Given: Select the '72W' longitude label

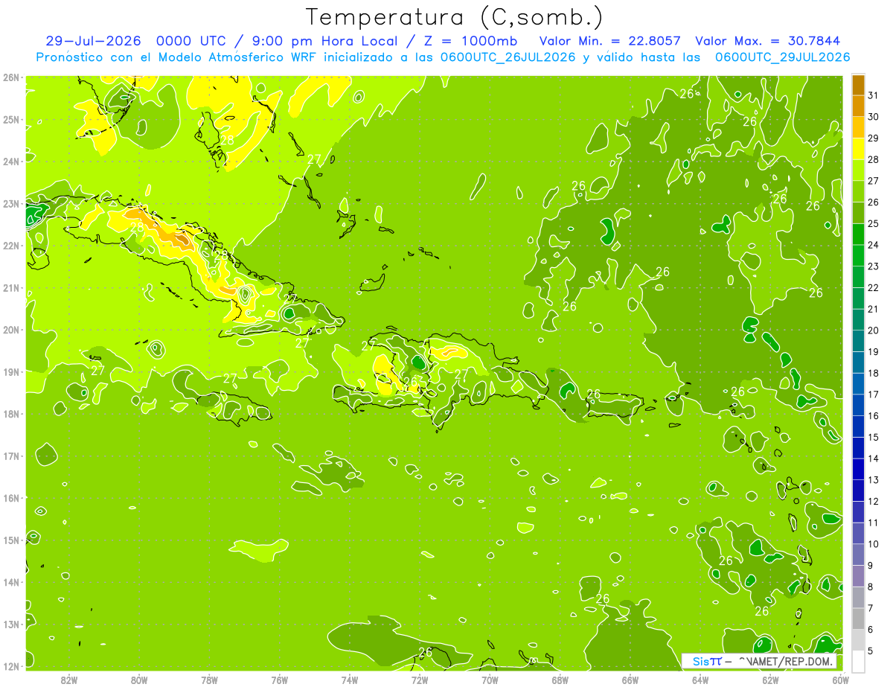Looking at the screenshot, I should (419, 680).
